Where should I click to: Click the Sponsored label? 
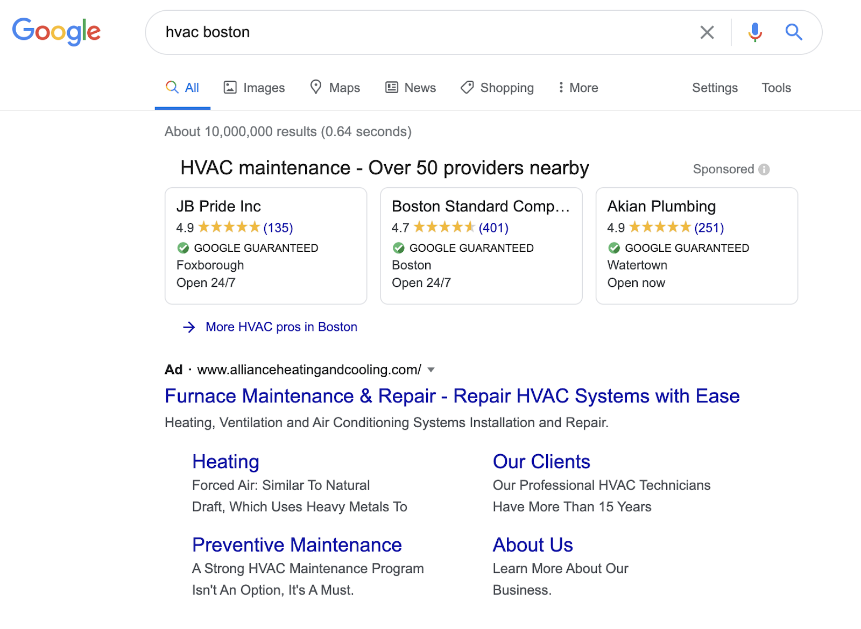pyautogui.click(x=723, y=169)
